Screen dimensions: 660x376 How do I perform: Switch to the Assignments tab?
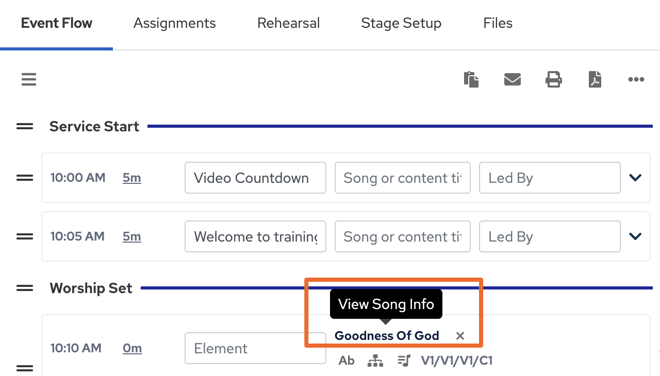[x=174, y=23]
